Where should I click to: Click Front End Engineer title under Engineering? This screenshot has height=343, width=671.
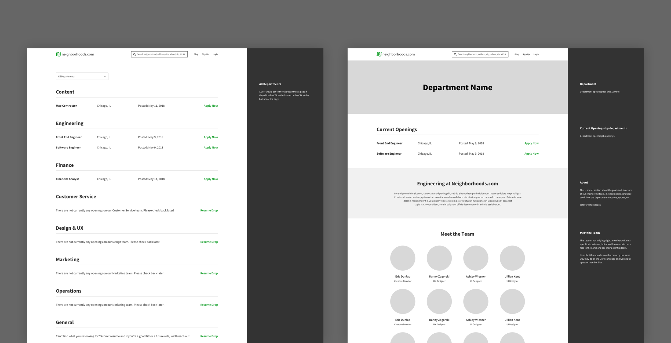(x=69, y=137)
